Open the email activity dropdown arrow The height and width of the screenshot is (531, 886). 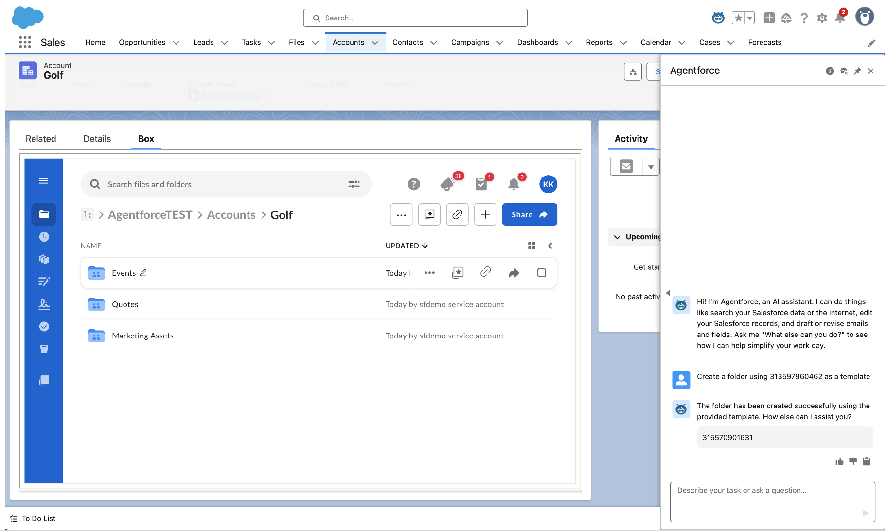pos(651,167)
